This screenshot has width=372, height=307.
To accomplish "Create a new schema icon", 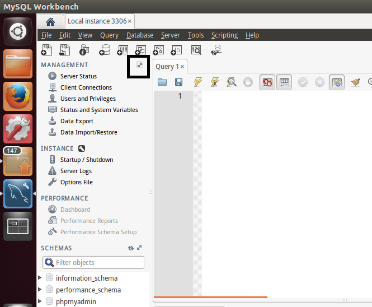I will click(105, 50).
